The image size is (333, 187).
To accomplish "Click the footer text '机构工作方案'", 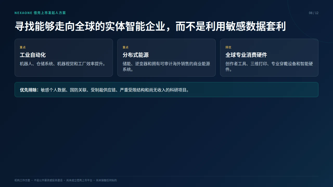I will tap(22, 180).
